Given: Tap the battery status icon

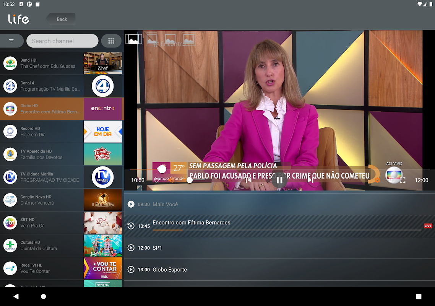Looking at the screenshot, I should point(431,4).
